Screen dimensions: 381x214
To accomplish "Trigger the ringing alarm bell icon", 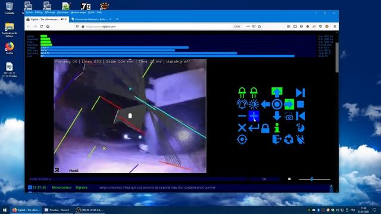I will [242, 105].
